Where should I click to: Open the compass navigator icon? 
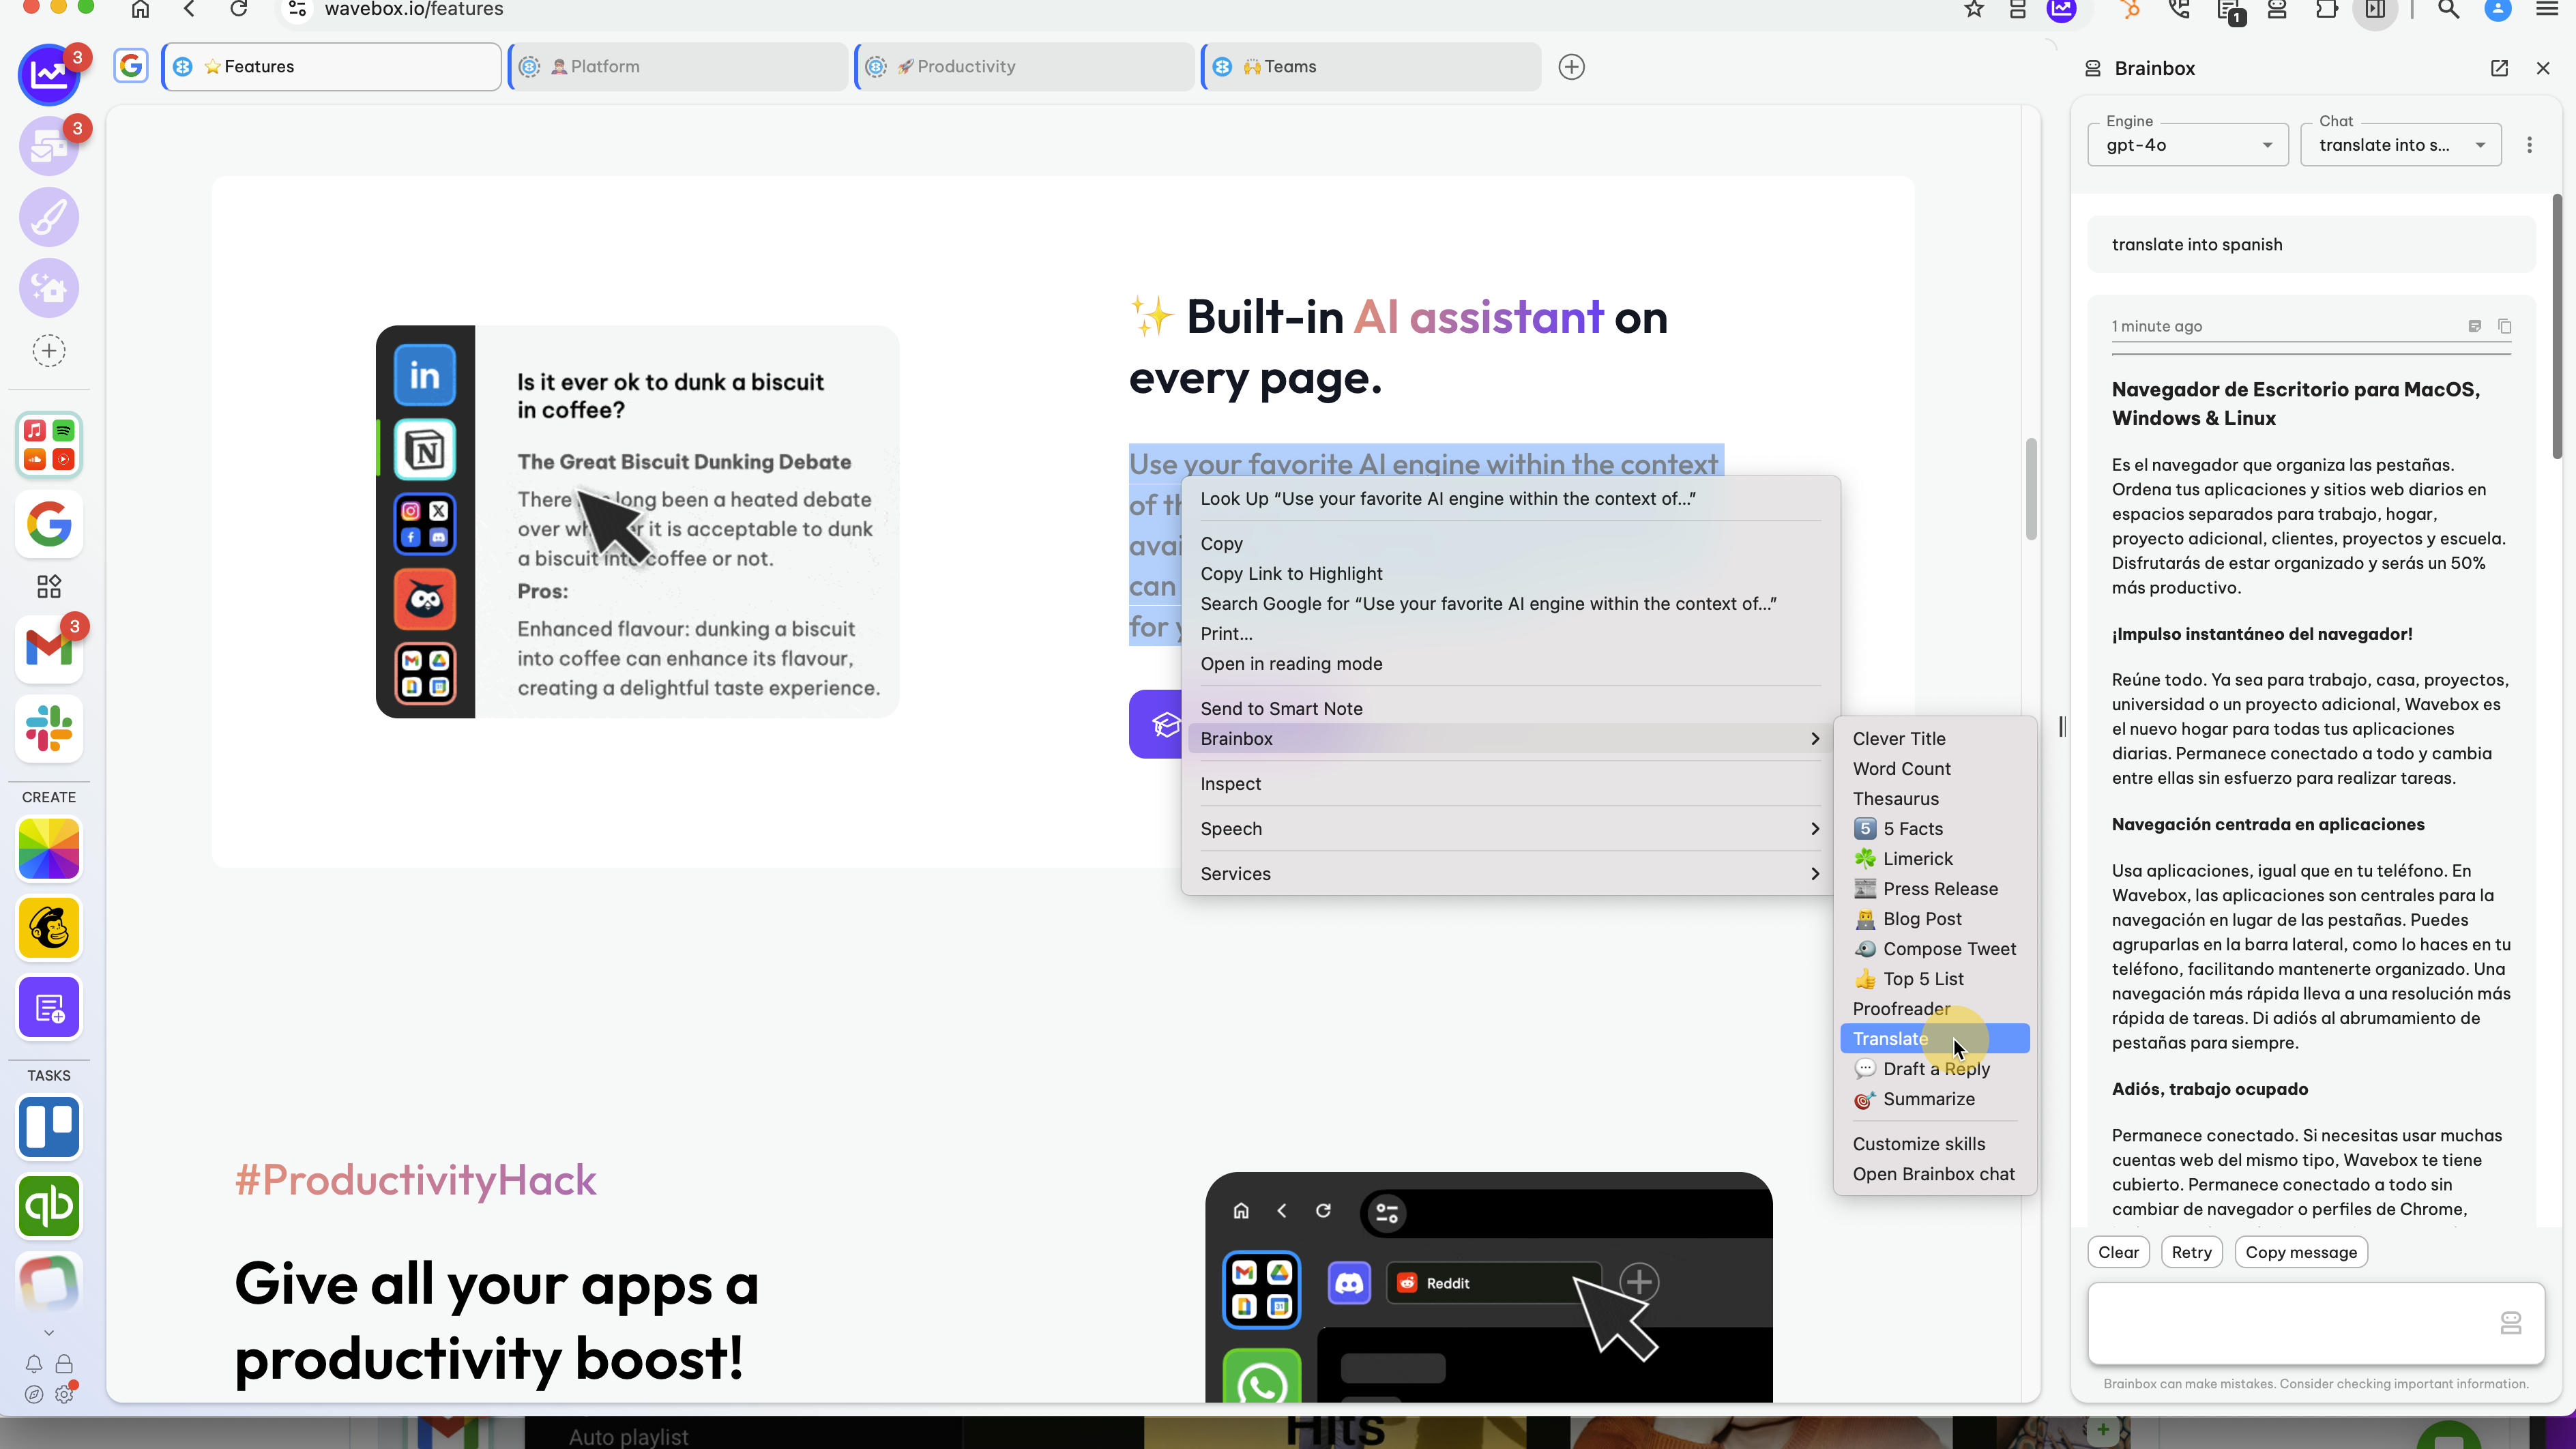point(34,1394)
